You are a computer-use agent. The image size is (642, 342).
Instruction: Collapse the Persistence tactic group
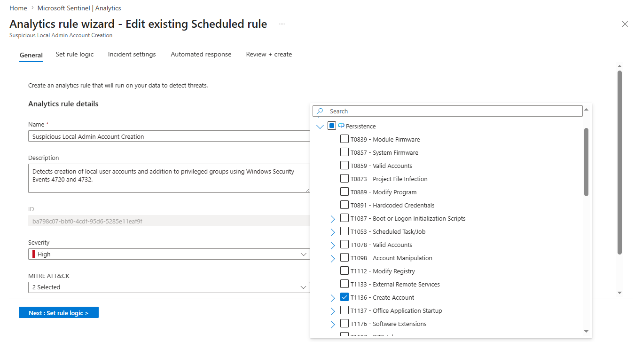[320, 126]
